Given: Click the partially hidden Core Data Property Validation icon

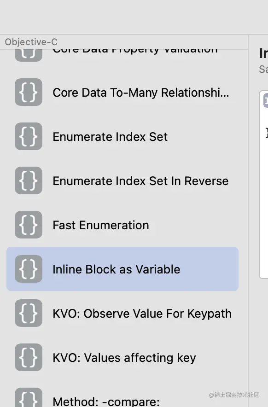Looking at the screenshot, I should coord(29,55).
